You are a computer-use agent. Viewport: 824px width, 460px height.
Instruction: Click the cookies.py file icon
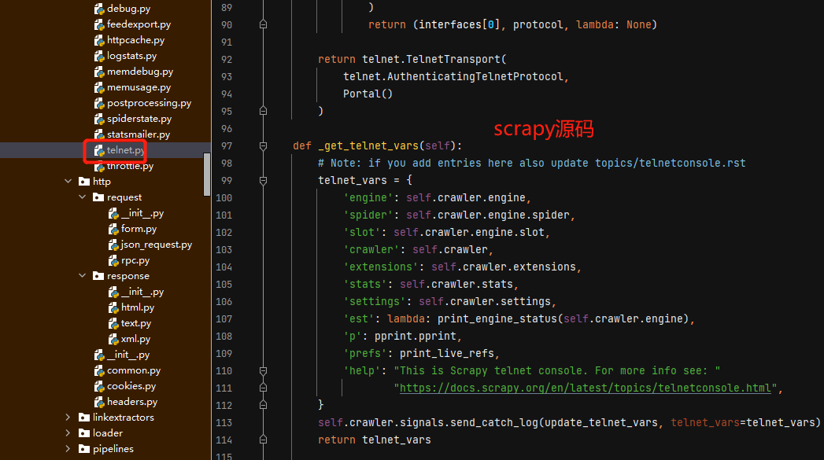click(99, 387)
